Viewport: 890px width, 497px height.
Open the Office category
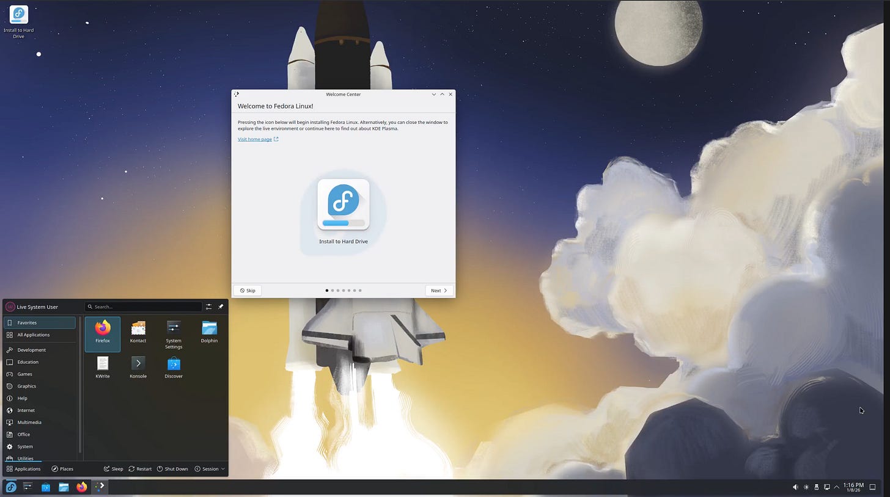(40, 434)
